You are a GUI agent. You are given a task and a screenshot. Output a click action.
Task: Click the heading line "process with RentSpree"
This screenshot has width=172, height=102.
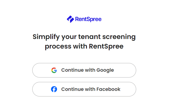84,46
